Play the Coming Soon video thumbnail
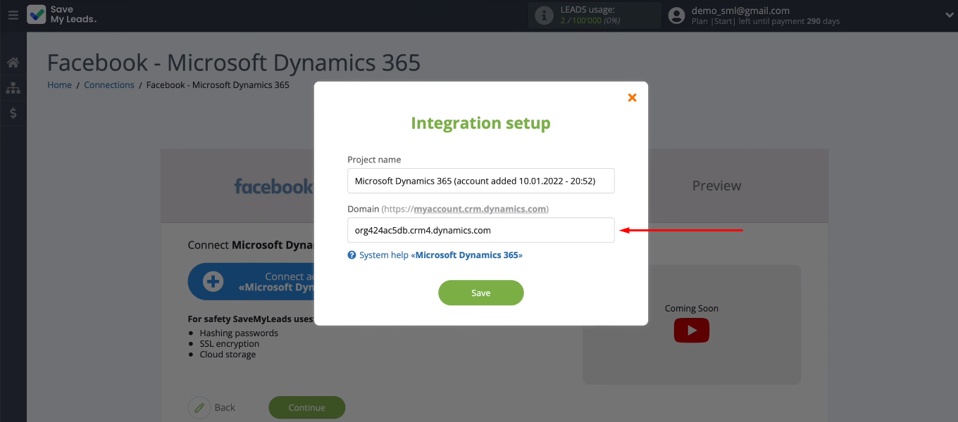The width and height of the screenshot is (958, 422). click(x=692, y=331)
